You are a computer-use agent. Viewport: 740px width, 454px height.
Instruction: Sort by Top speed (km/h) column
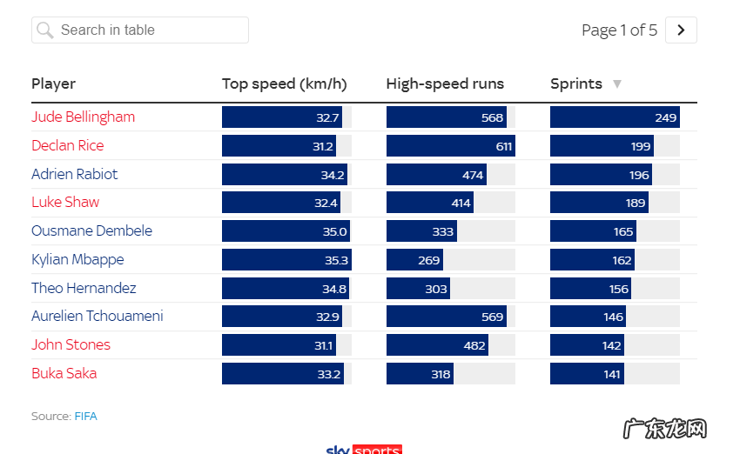[284, 84]
